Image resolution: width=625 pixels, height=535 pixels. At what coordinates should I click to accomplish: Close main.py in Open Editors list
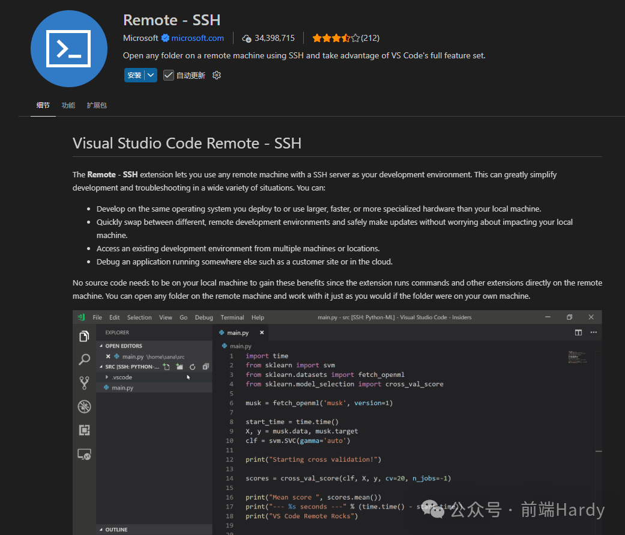click(x=108, y=356)
